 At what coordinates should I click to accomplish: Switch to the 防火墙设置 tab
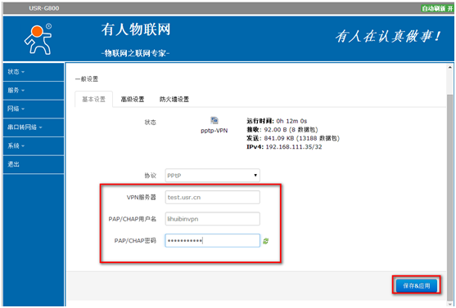coord(174,100)
